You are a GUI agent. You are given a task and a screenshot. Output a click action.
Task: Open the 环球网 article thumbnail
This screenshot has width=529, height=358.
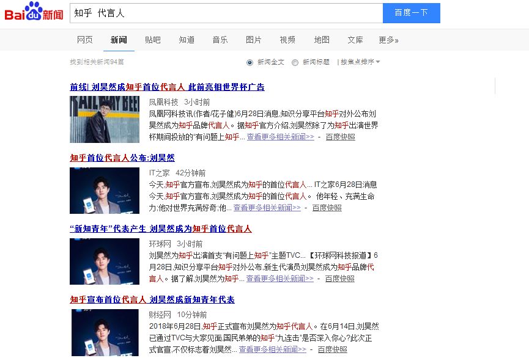pos(105,261)
